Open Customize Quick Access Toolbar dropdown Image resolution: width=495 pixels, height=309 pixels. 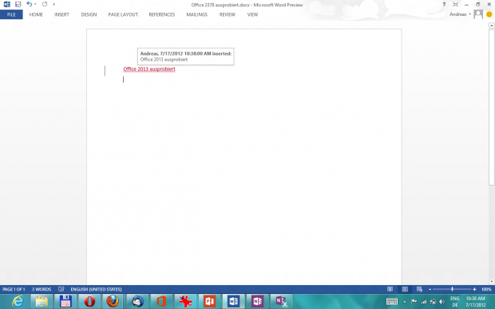click(x=53, y=5)
